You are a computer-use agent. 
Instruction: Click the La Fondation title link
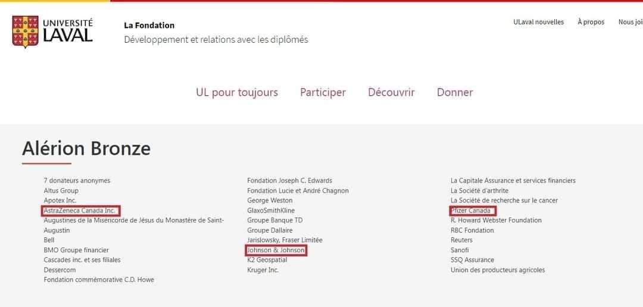tap(149, 26)
